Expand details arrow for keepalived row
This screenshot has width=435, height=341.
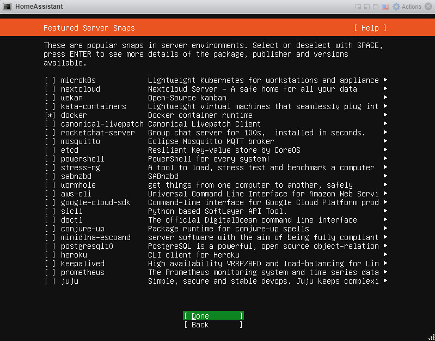point(385,263)
